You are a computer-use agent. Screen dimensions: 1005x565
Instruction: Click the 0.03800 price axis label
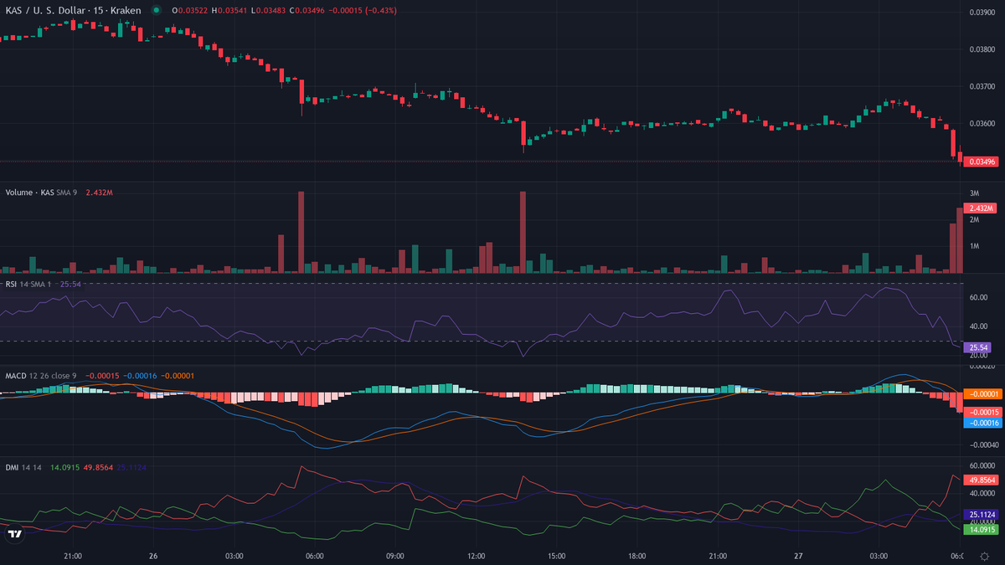coord(982,49)
